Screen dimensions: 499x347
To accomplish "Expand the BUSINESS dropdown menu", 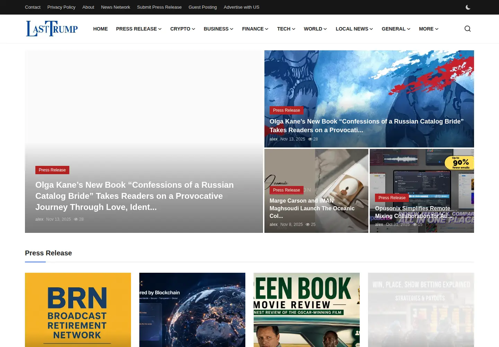I will (219, 29).
